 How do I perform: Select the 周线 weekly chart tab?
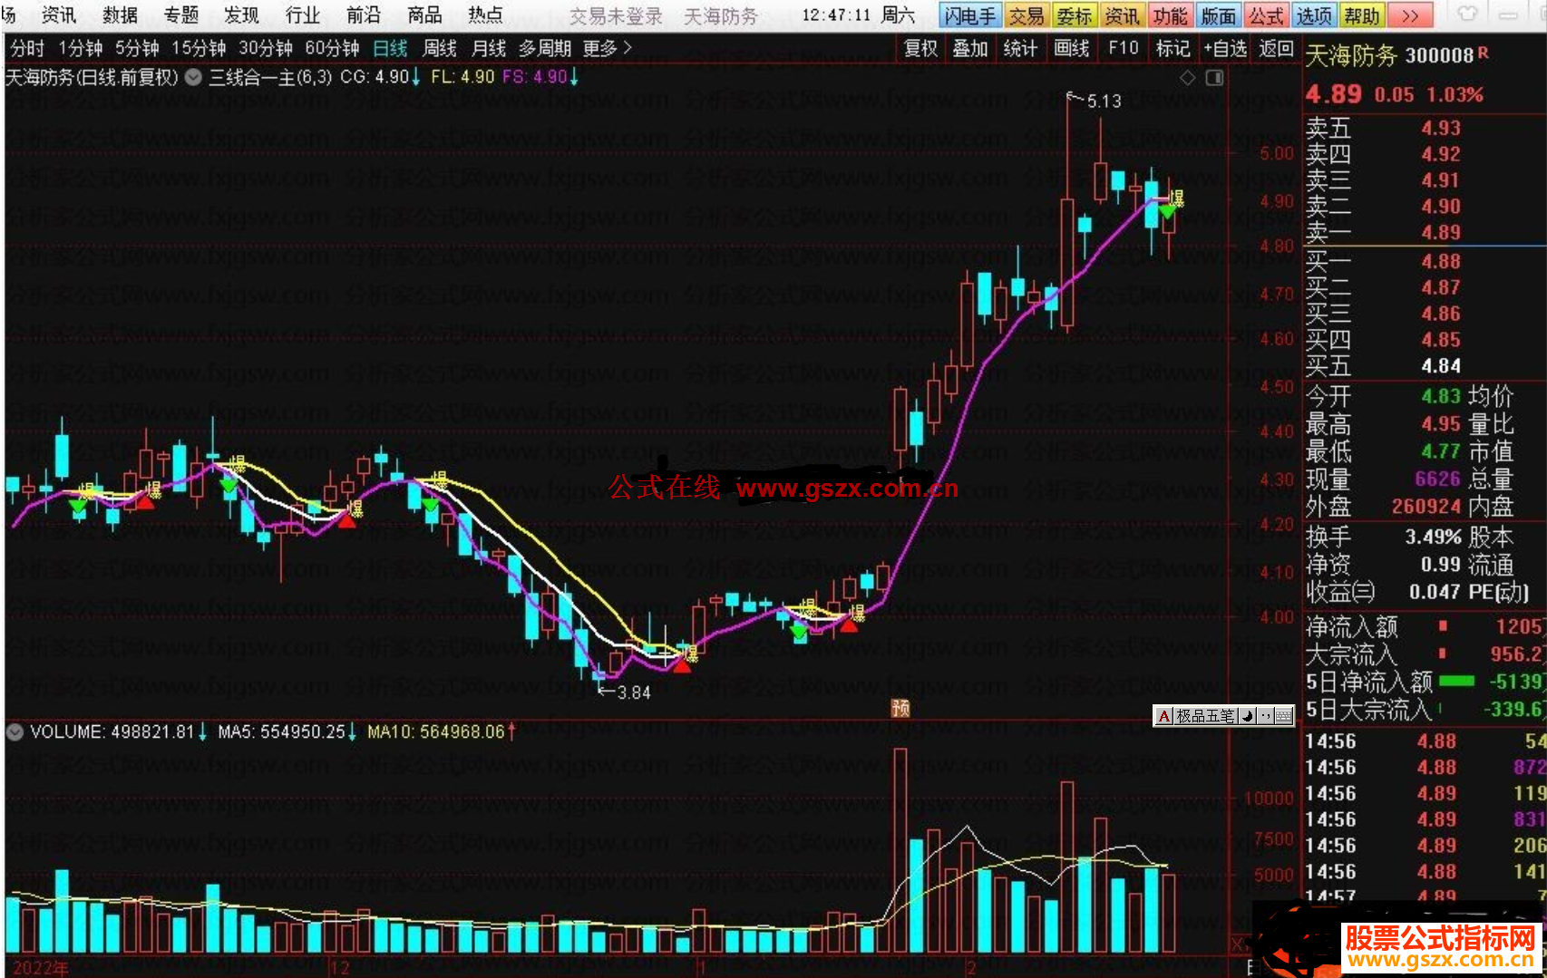click(x=440, y=48)
